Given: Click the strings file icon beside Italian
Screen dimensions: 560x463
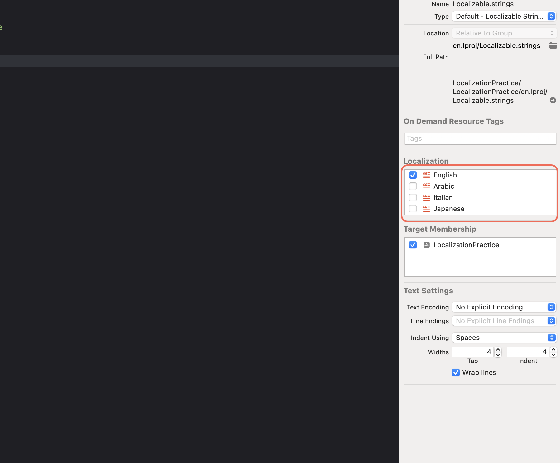Looking at the screenshot, I should [426, 197].
